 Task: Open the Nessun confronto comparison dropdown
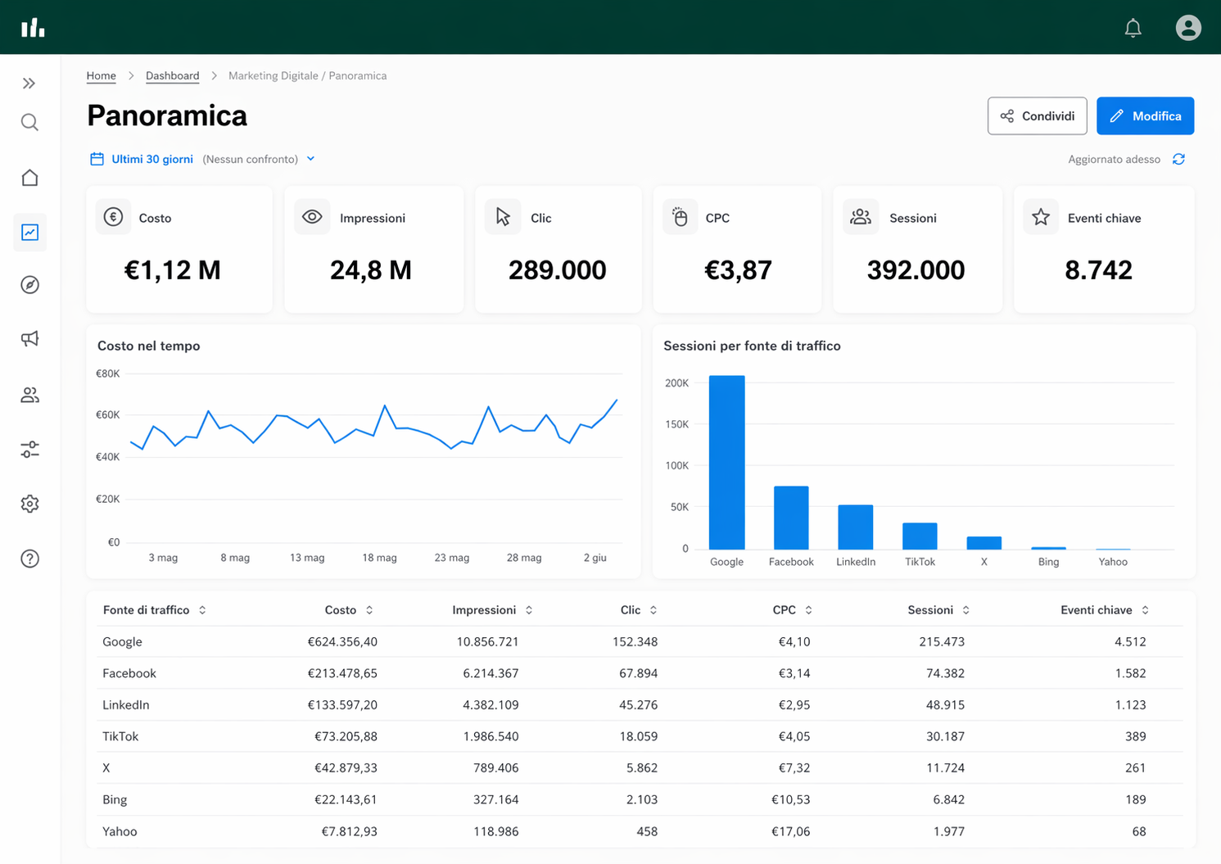coord(258,159)
